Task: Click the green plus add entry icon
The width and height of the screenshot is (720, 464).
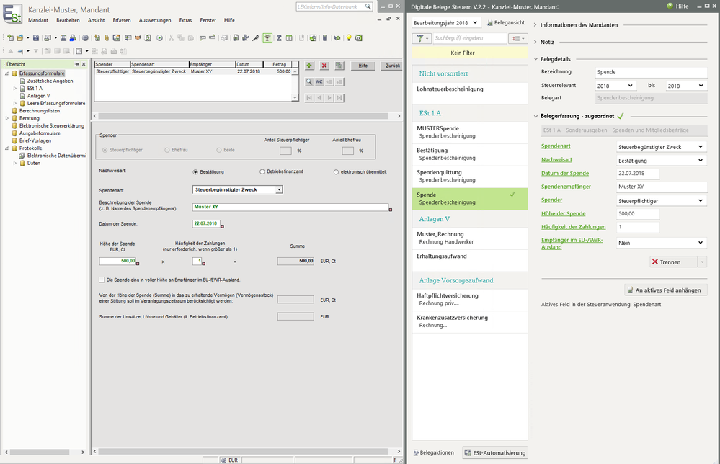Action: click(x=309, y=66)
